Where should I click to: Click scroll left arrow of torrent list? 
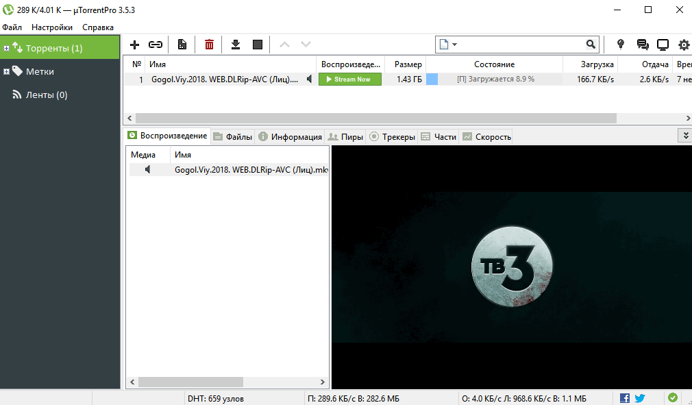pyautogui.click(x=129, y=119)
